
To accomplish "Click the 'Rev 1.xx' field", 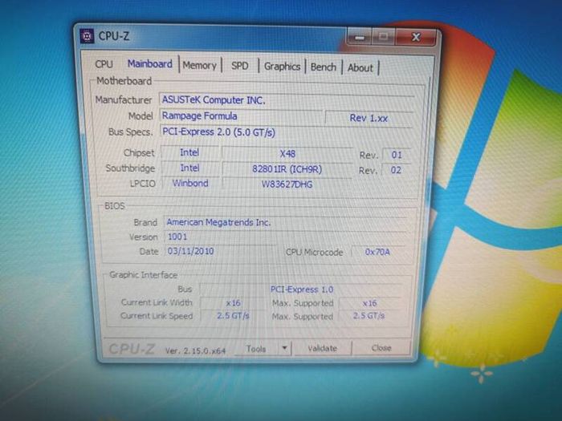I will coord(369,118).
